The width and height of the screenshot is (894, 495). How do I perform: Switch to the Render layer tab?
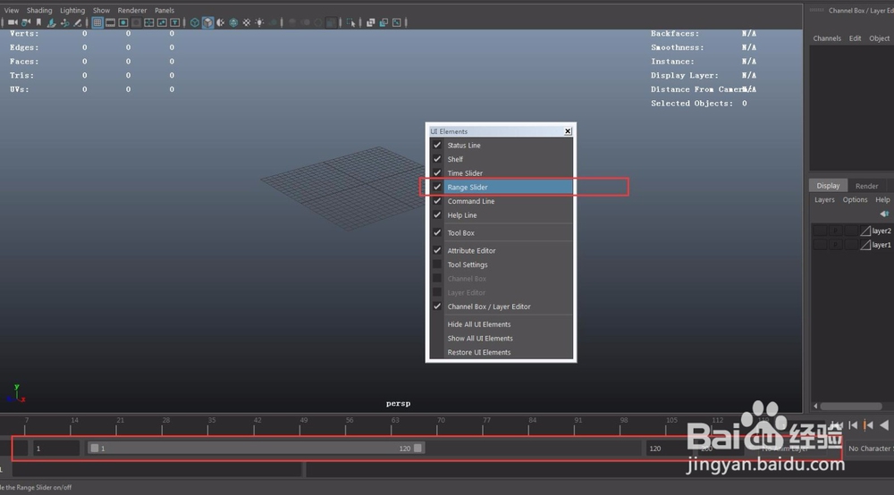click(x=866, y=186)
